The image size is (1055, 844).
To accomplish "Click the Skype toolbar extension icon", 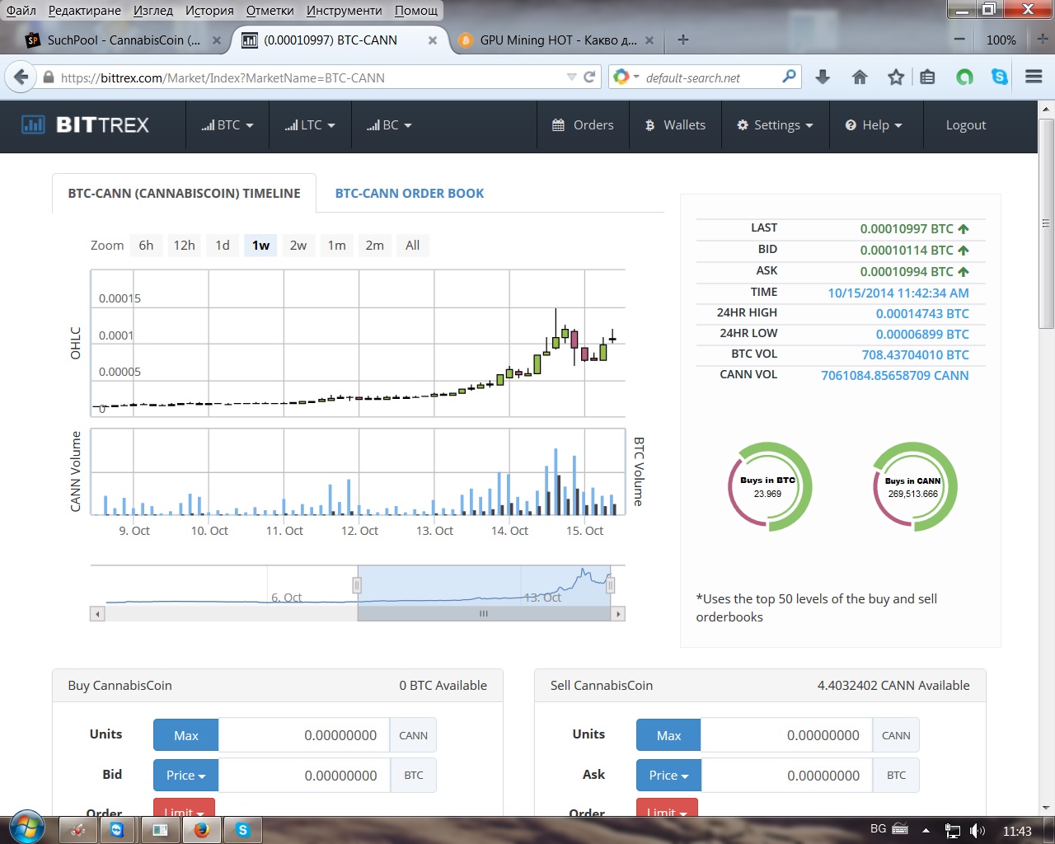I will click(1000, 77).
